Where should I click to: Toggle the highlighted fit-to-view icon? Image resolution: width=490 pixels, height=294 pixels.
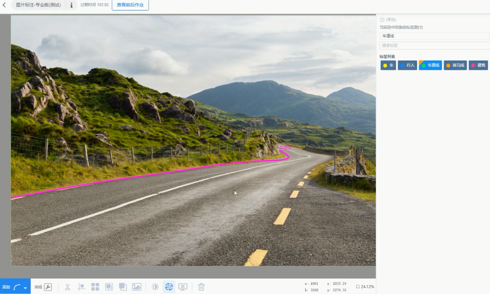point(169,287)
